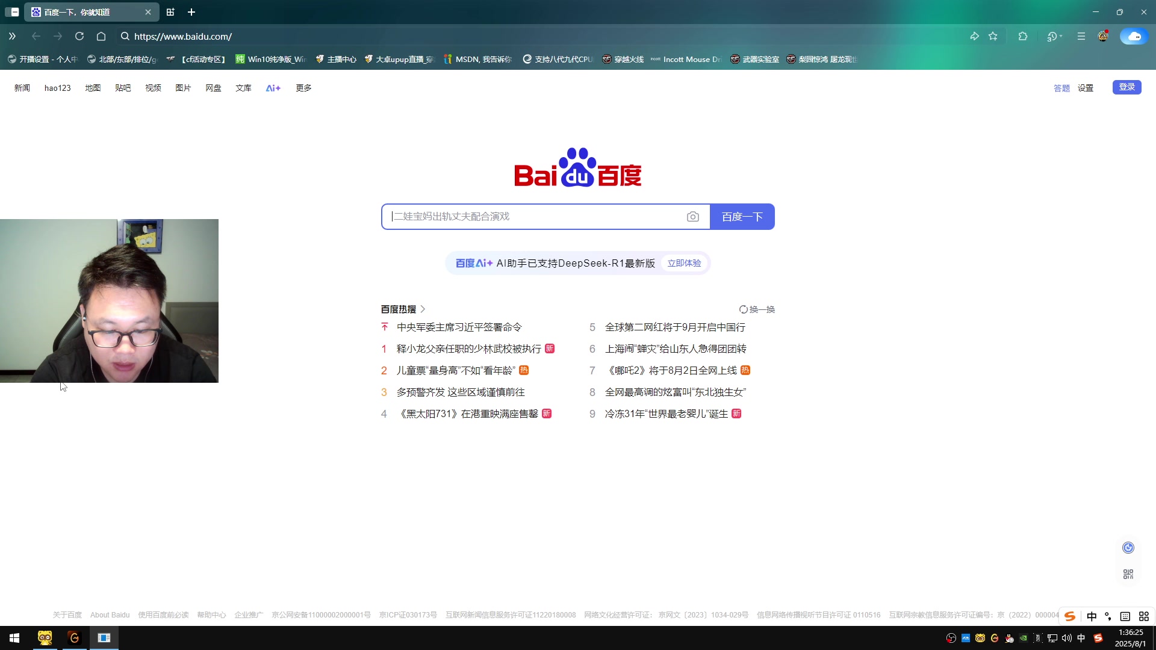This screenshot has width=1156, height=650.
Task: Open the 地图 nav item
Action: tap(93, 88)
